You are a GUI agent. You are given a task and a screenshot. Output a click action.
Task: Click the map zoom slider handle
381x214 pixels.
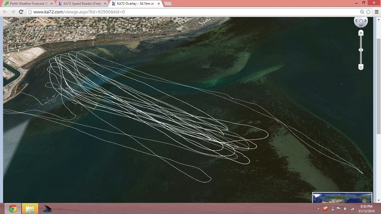point(361,49)
